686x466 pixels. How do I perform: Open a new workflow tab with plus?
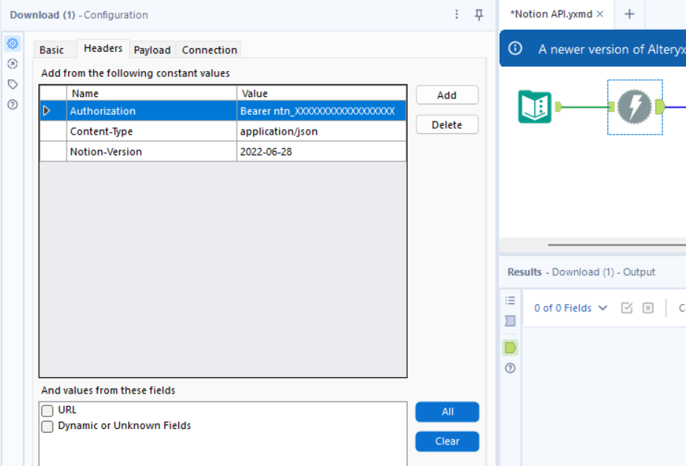[629, 14]
